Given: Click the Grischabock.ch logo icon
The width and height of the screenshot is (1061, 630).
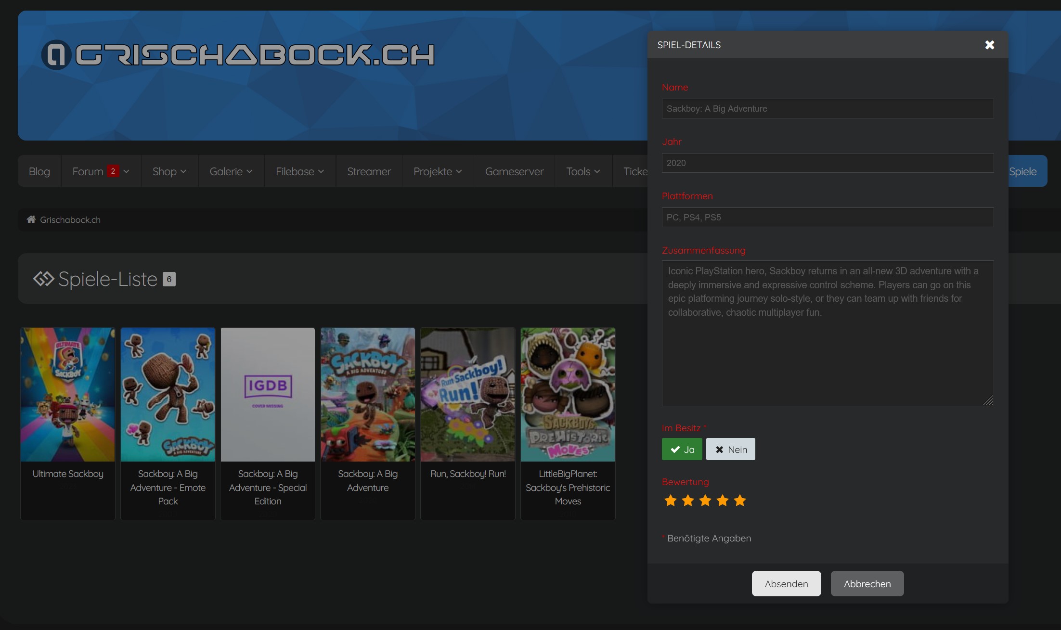Looking at the screenshot, I should coord(56,55).
